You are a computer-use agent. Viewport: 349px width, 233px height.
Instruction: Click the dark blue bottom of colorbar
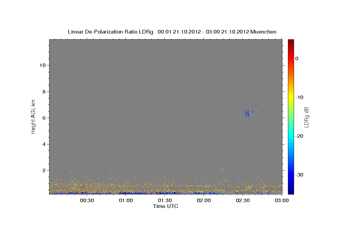click(291, 192)
